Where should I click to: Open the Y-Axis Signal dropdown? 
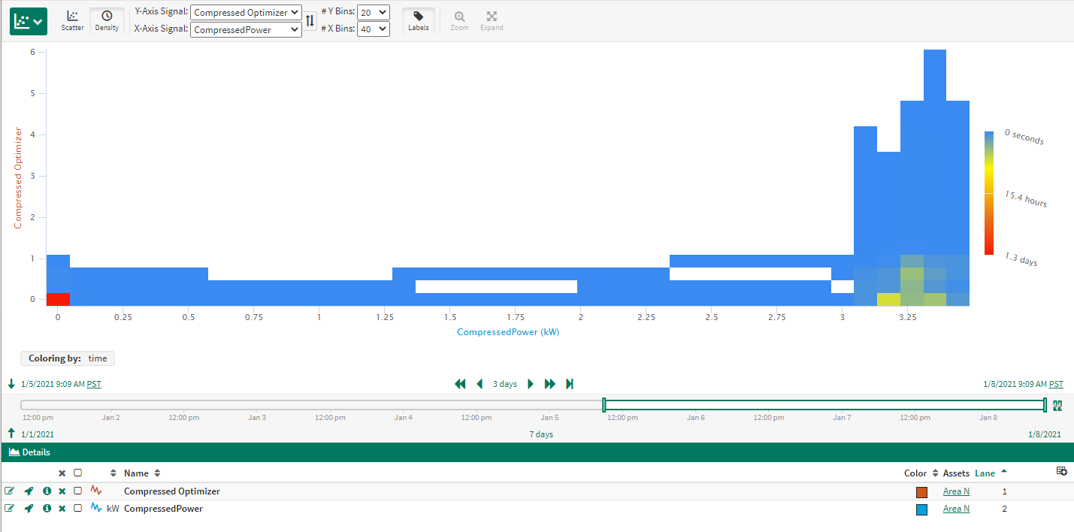click(x=246, y=13)
